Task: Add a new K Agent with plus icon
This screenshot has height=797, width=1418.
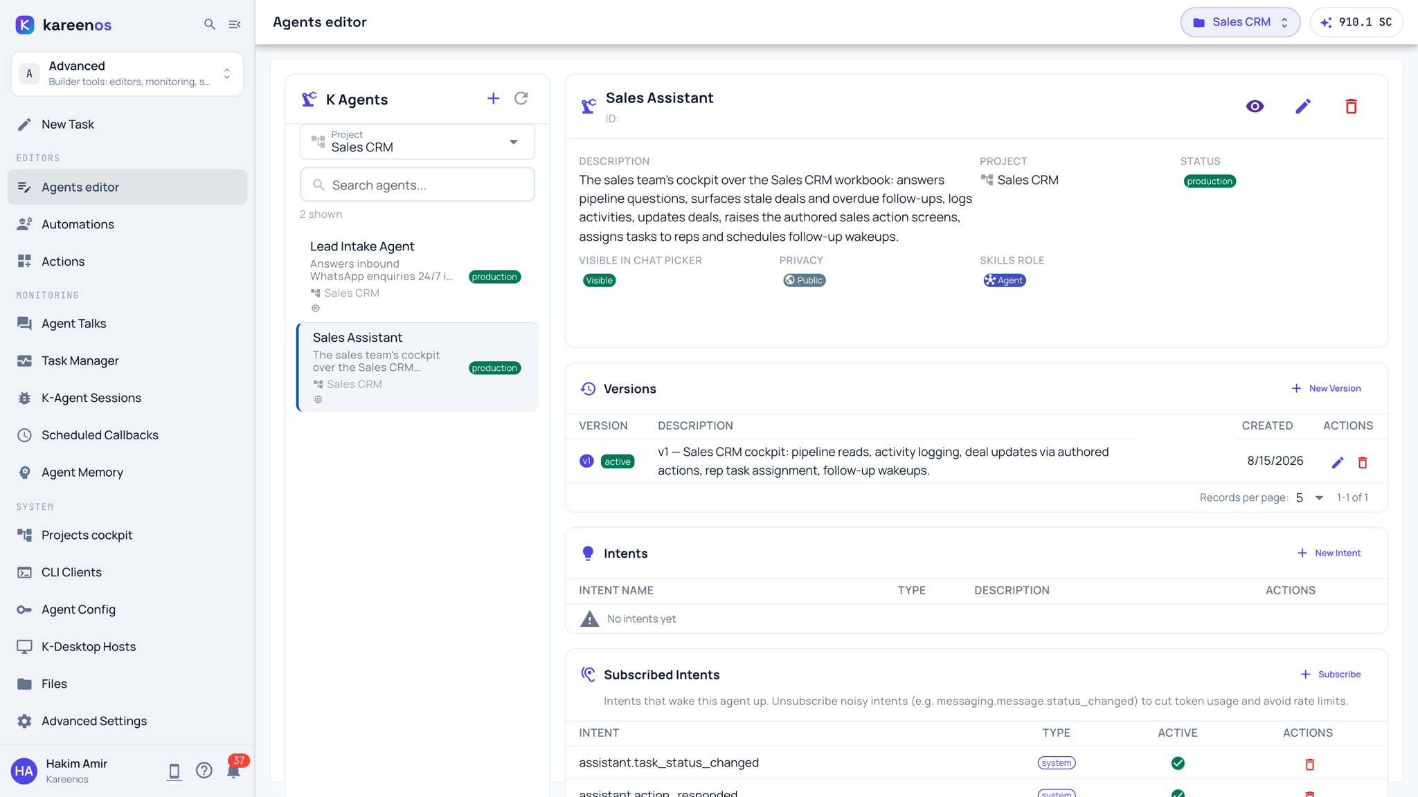Action: pos(493,99)
